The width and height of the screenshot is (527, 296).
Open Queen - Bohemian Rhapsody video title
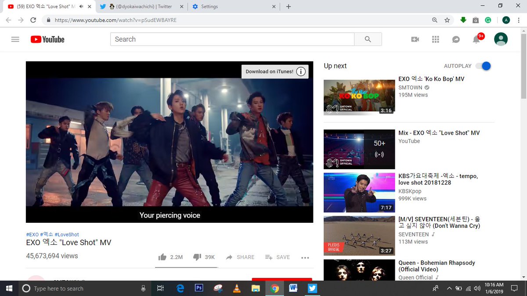[437, 266]
